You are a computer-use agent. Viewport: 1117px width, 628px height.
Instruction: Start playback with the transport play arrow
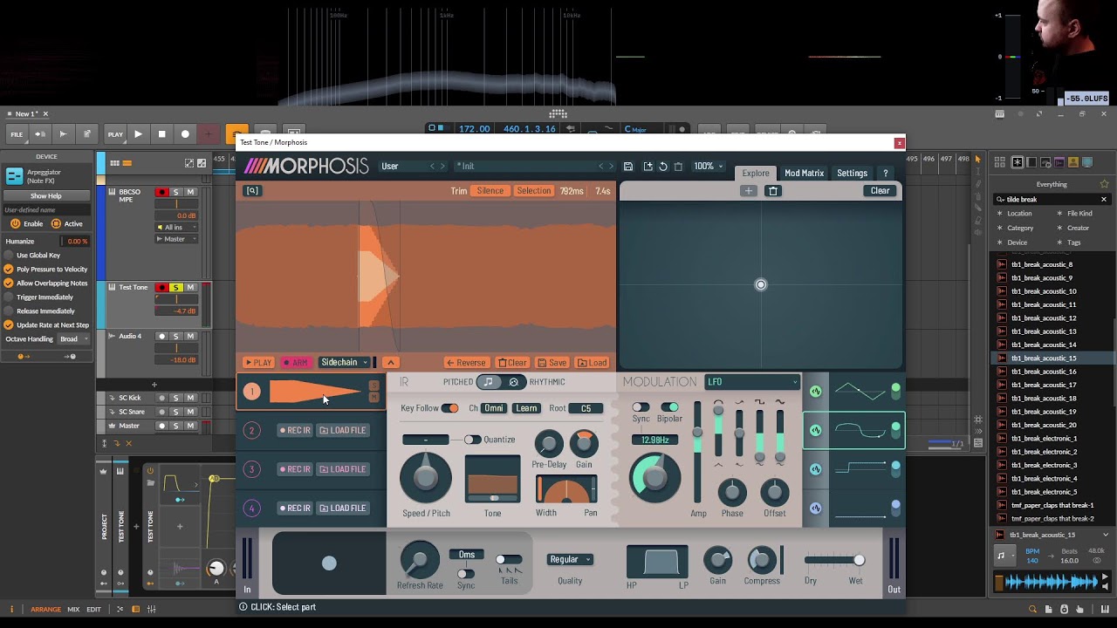(138, 134)
